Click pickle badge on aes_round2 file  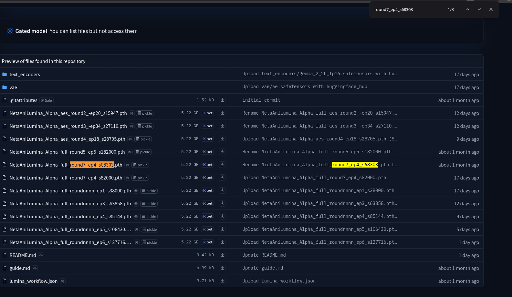click(x=145, y=113)
